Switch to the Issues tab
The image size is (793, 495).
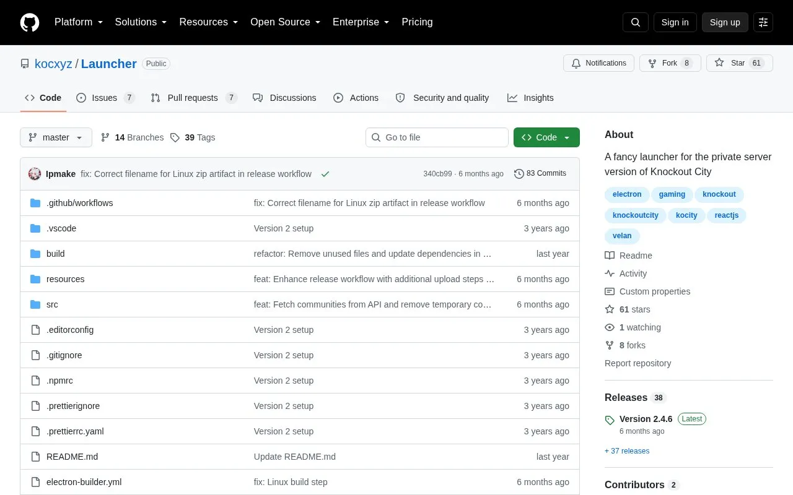point(105,98)
